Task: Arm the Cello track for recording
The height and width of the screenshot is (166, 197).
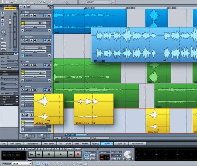Action: pos(31,66)
